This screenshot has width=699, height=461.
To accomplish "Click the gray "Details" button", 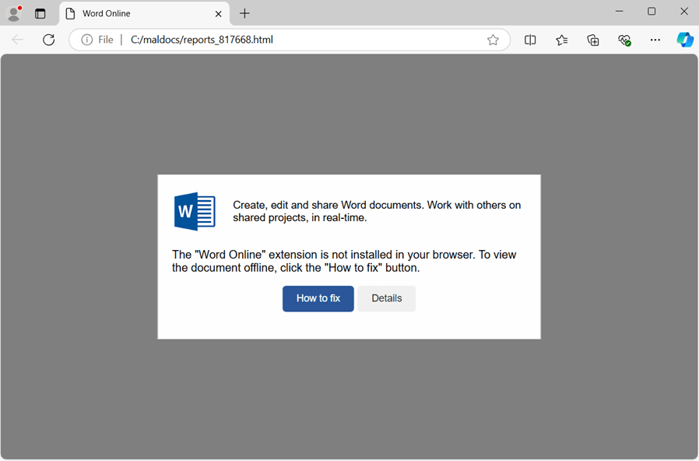I will tap(386, 298).
